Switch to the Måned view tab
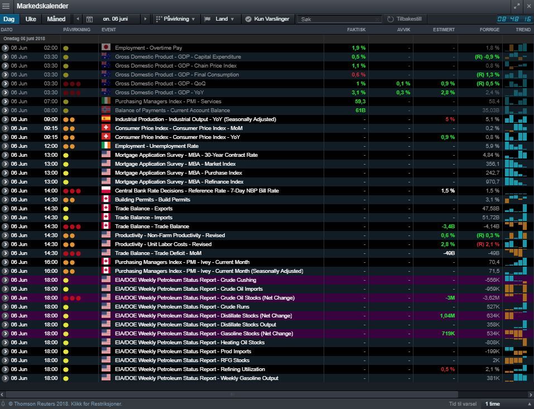 point(56,19)
